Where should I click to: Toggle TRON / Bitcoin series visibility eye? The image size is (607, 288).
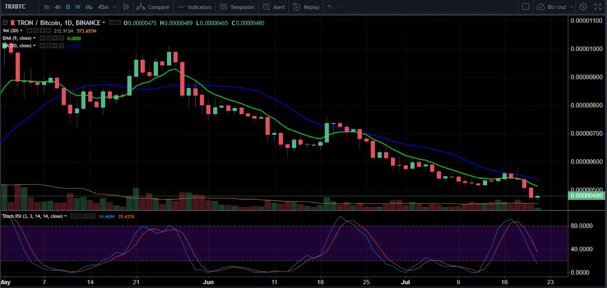click(111, 23)
